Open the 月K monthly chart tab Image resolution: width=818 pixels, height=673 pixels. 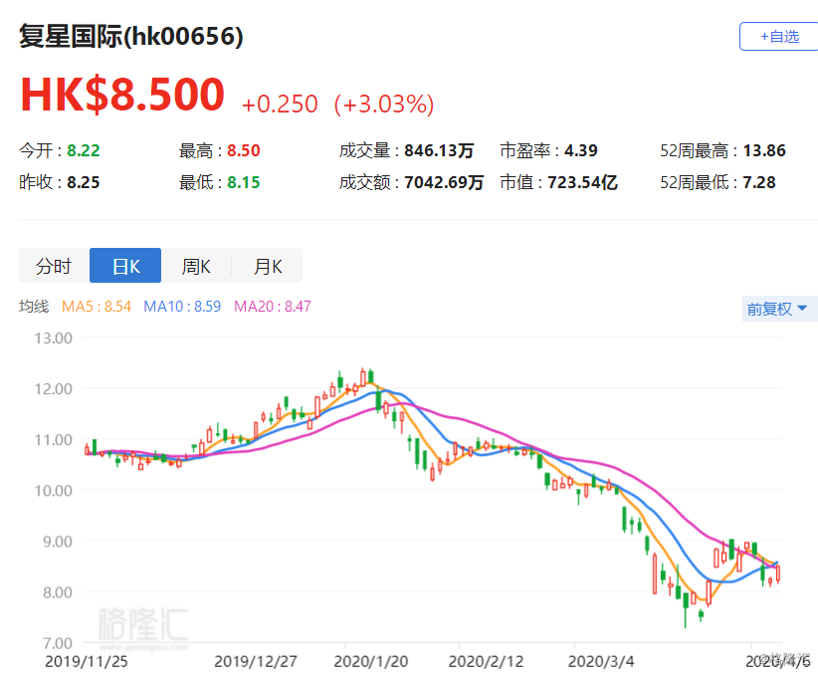(267, 266)
